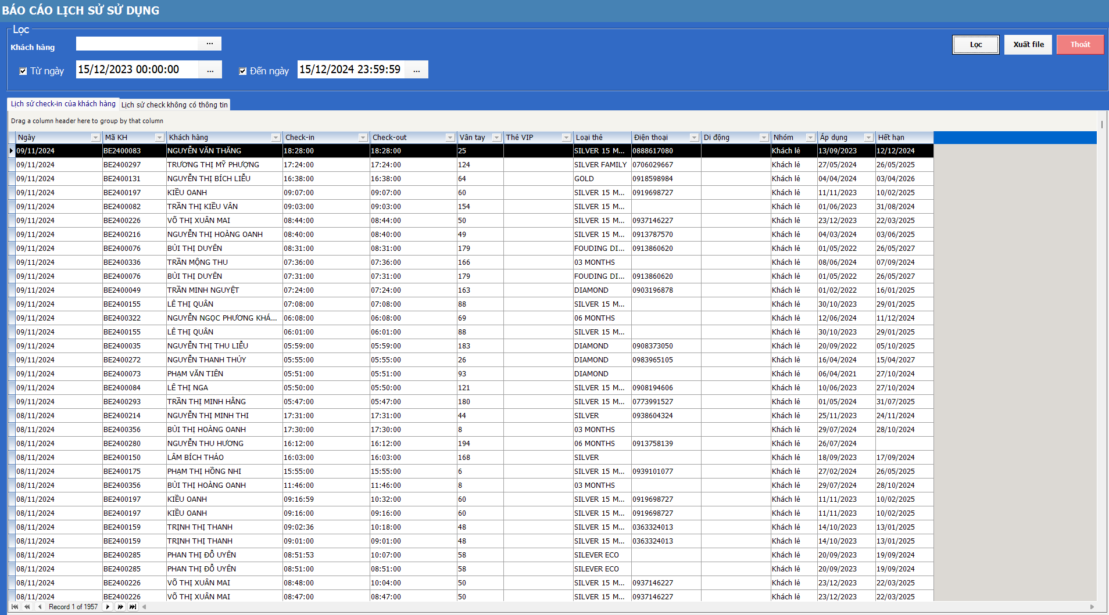The height and width of the screenshot is (615, 1109).
Task: Open filter dropdown on Điện thoại column
Action: [694, 138]
